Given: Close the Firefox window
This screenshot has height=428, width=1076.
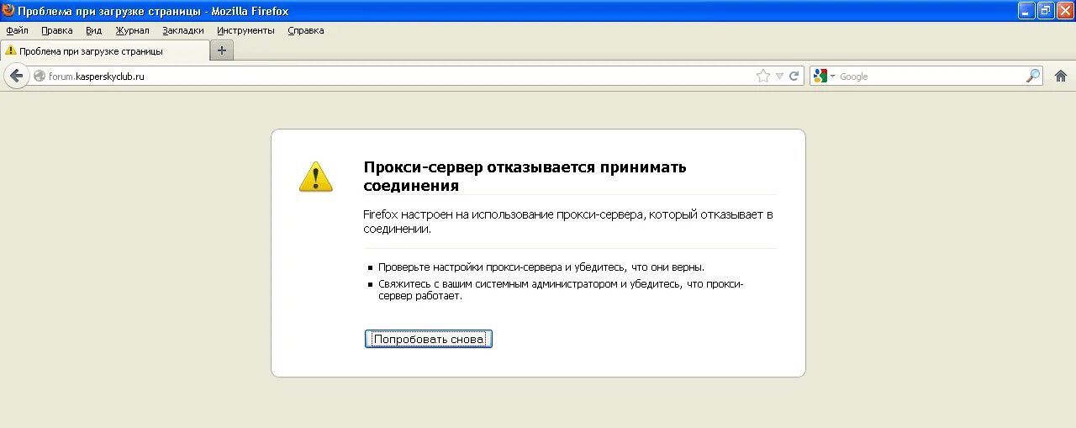Looking at the screenshot, I should point(1064,11).
